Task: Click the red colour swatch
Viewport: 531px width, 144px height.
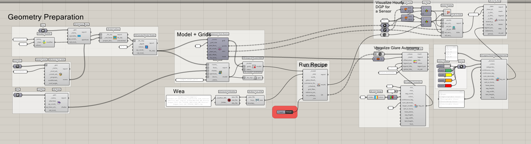Action: (448, 86)
